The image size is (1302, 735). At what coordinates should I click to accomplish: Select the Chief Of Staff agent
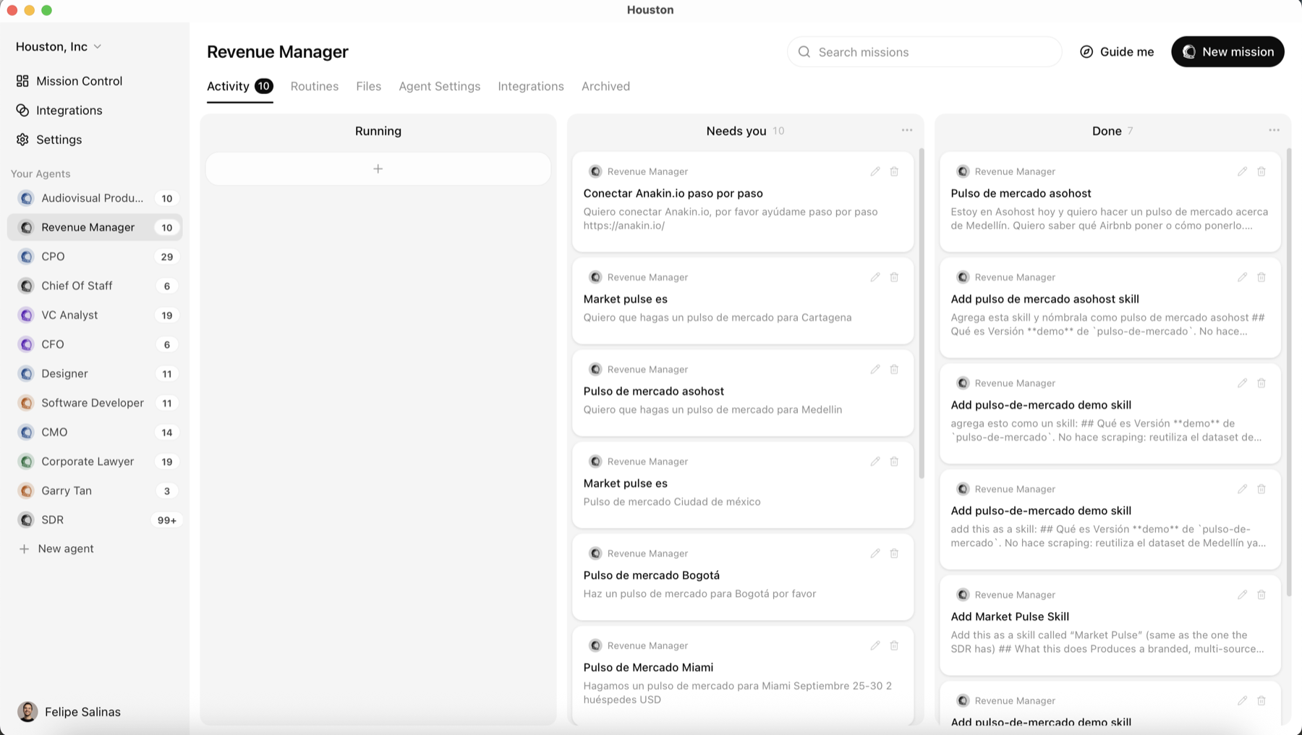(95, 286)
